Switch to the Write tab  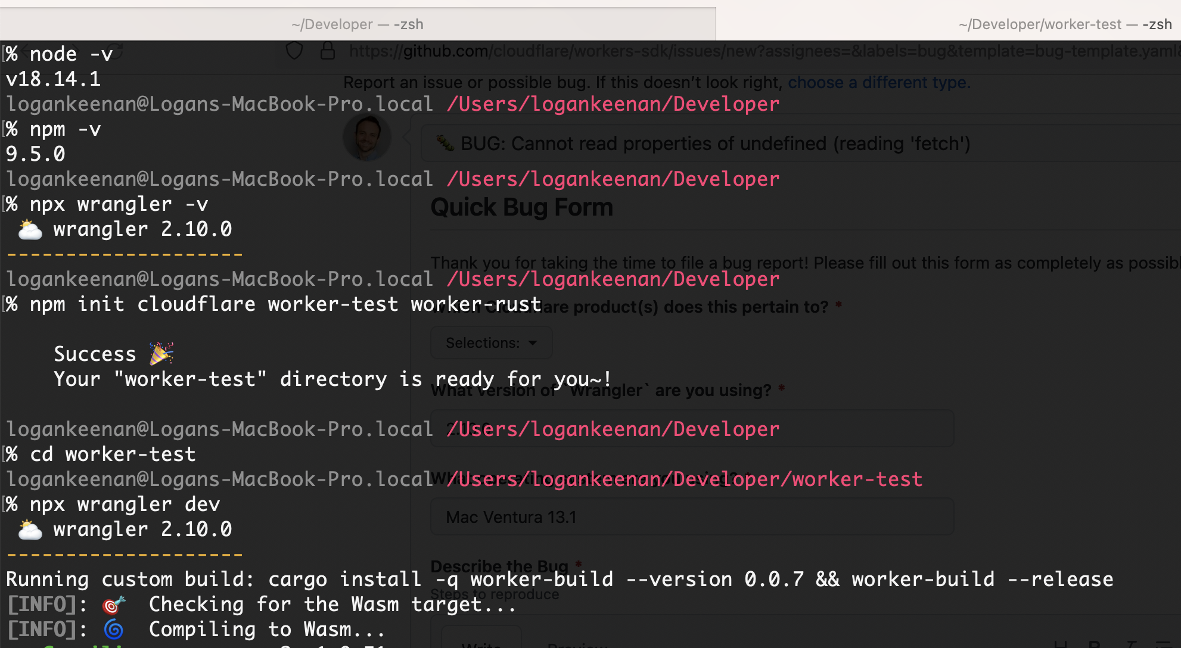coord(481,644)
